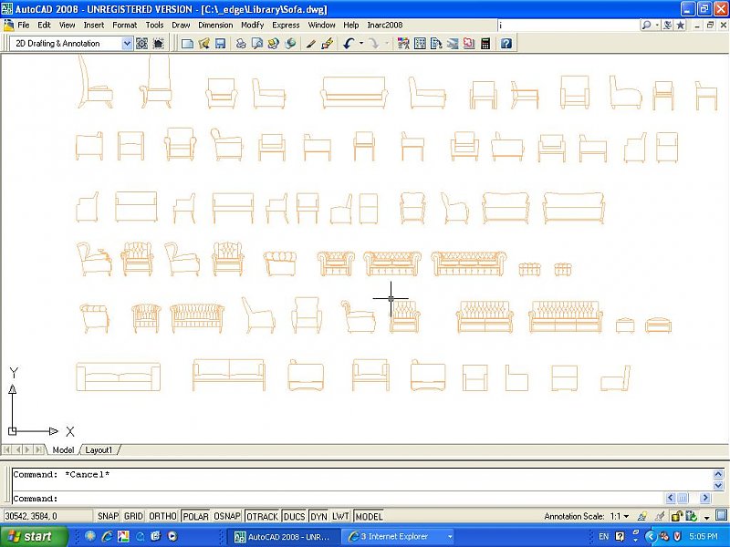
Task: Open the Tool Palettes window icon
Action: [436, 44]
